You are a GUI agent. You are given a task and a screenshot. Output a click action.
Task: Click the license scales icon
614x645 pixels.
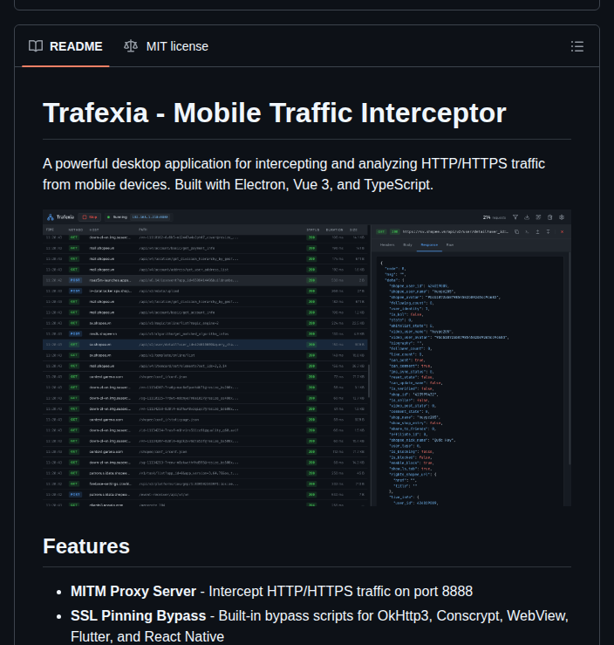pyautogui.click(x=131, y=46)
